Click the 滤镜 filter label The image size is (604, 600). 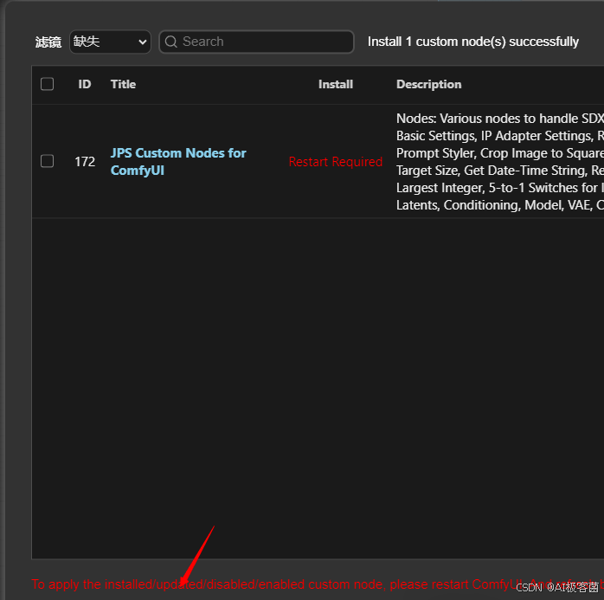[x=48, y=42]
